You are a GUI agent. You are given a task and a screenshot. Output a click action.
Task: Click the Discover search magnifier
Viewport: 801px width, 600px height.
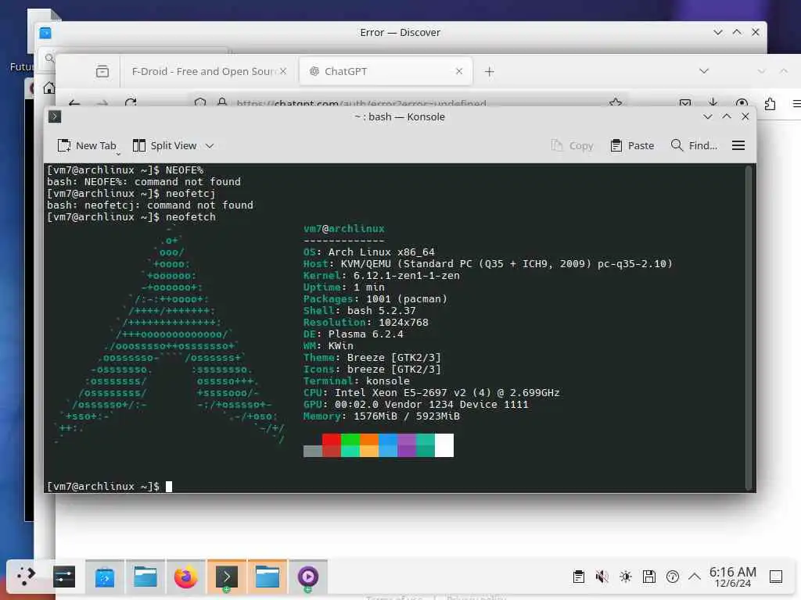[x=49, y=58]
